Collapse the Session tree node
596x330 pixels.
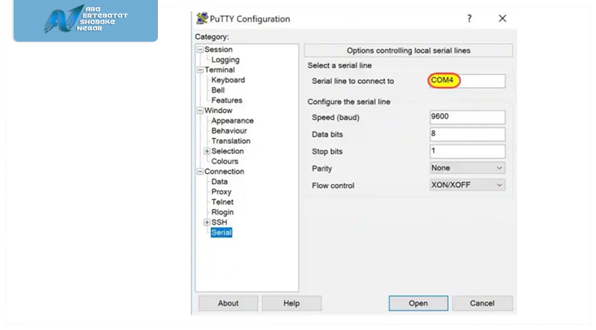200,49
